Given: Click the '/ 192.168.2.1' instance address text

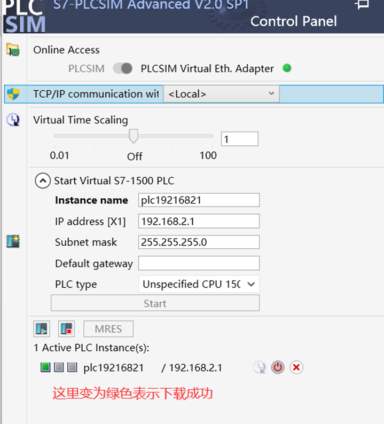Looking at the screenshot, I should pos(192,368).
